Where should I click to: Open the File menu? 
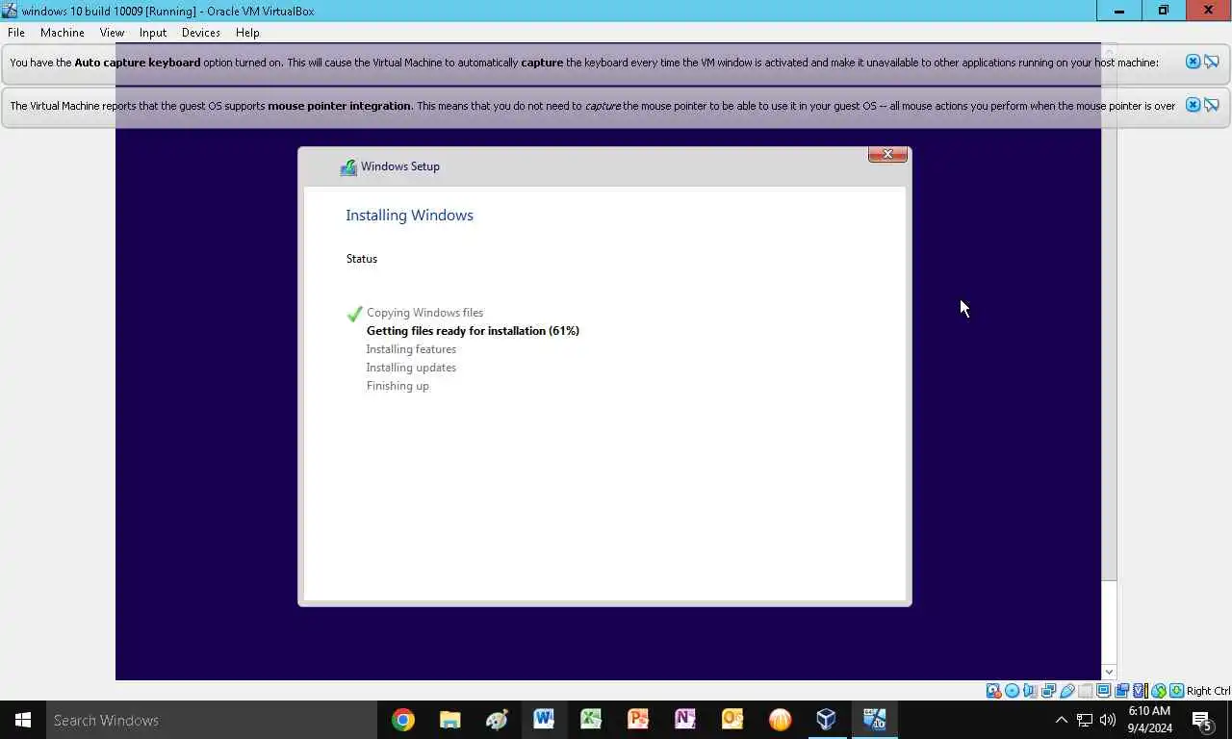(16, 33)
